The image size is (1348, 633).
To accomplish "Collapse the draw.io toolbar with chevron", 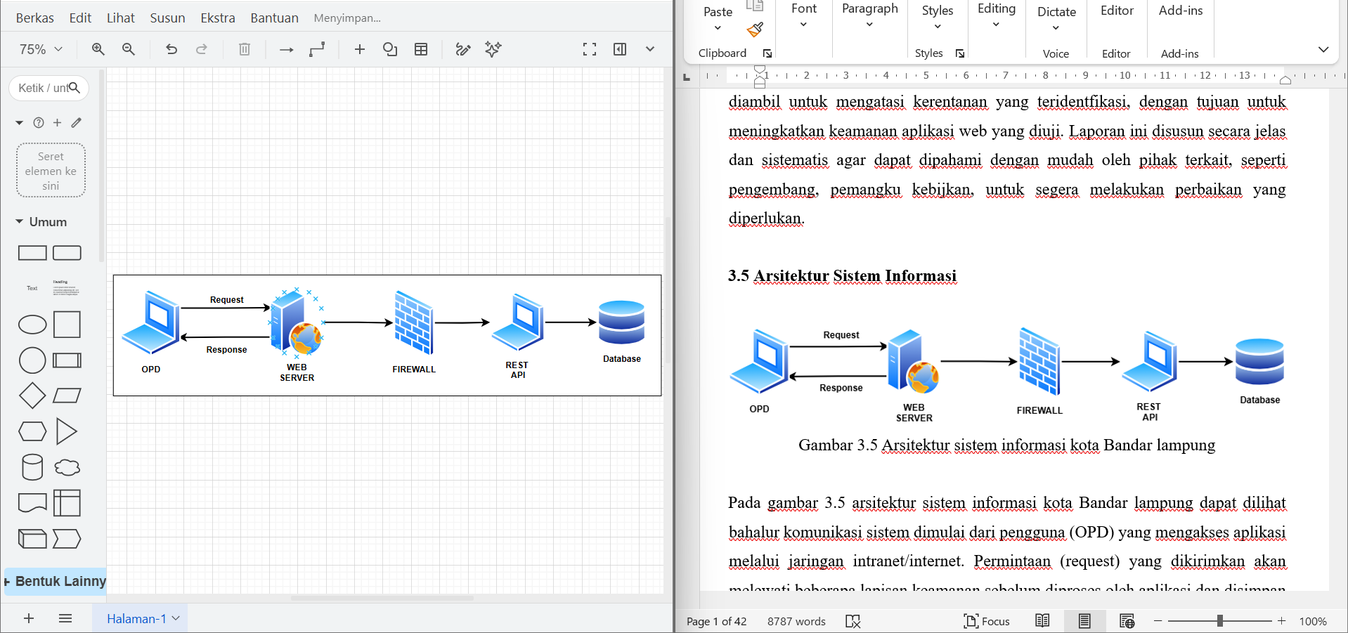I will point(650,49).
